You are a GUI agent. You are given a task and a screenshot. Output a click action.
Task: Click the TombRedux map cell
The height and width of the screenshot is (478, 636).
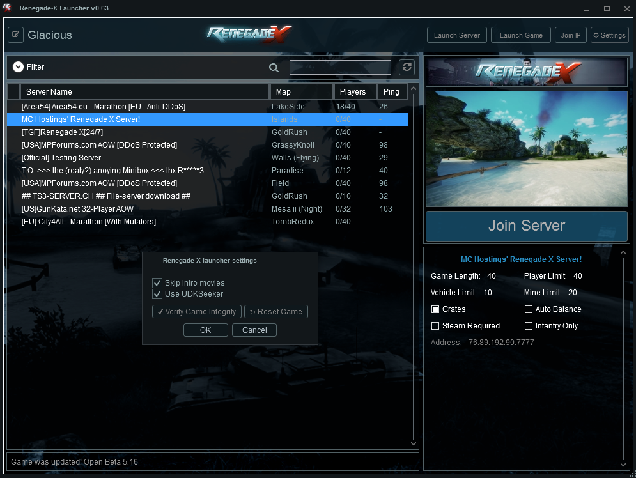[x=293, y=222]
